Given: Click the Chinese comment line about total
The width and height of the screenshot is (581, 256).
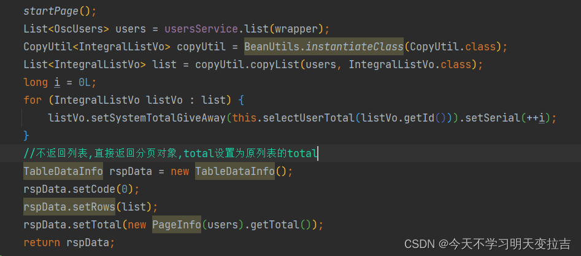Looking at the screenshot, I should 171,153.
